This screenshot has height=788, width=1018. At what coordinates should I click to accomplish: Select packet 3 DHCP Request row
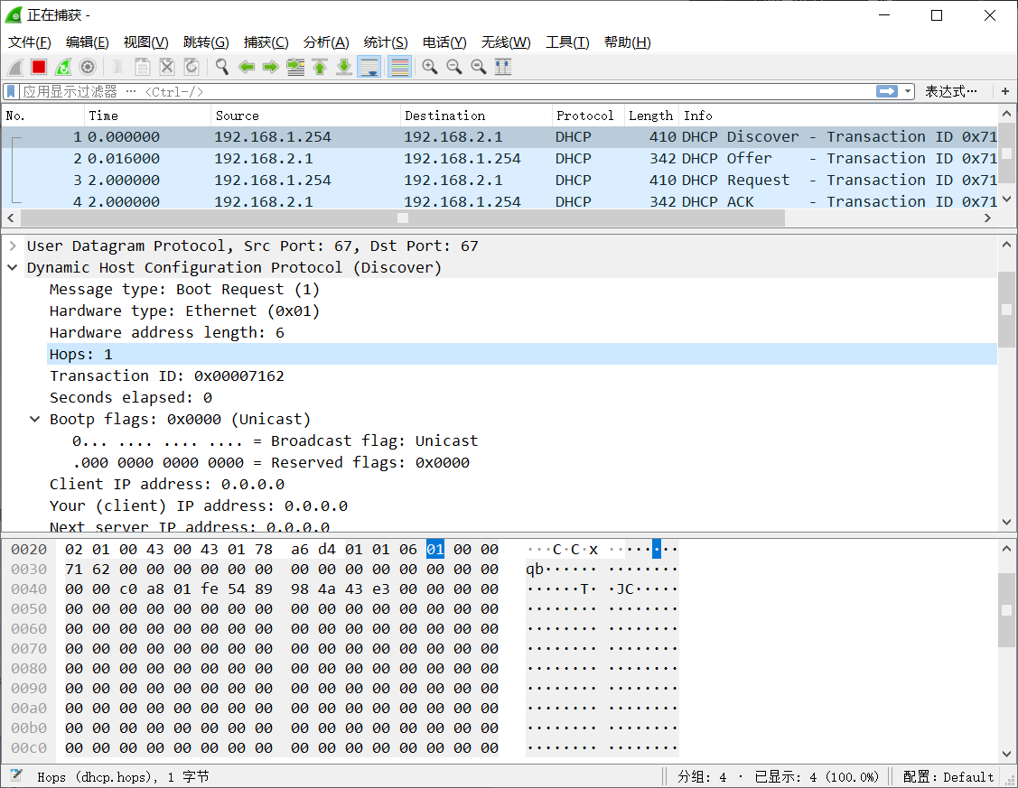(500, 180)
